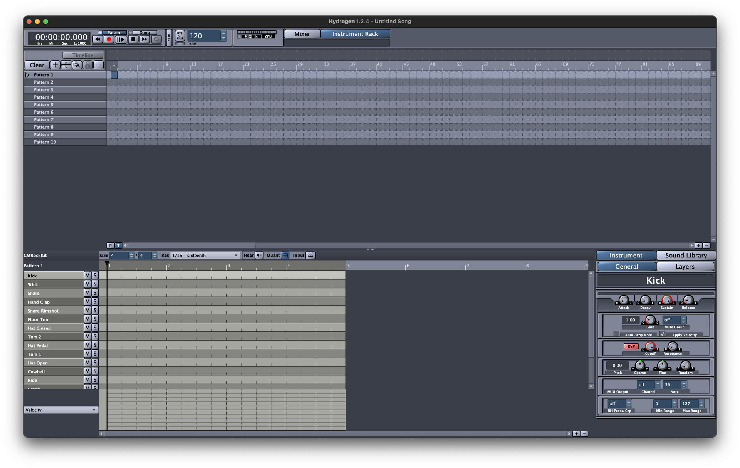Open the Layers instrument tab
The width and height of the screenshot is (740, 468).
pos(685,267)
